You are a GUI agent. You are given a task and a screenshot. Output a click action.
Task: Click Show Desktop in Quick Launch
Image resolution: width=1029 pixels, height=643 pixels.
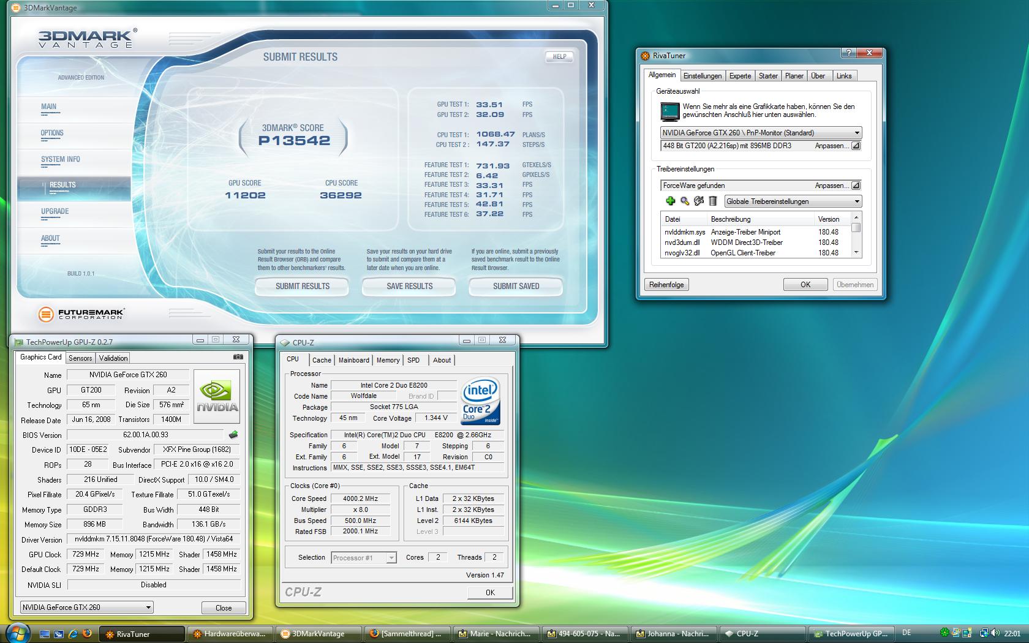45,634
